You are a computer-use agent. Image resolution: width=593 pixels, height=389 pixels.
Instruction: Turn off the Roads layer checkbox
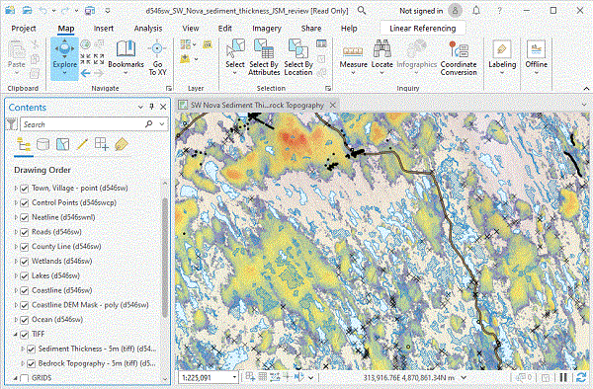coord(24,232)
